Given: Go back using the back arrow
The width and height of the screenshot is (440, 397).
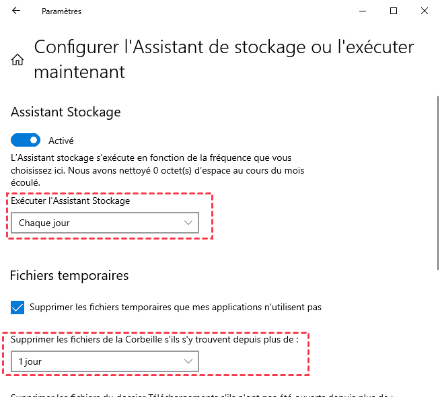Looking at the screenshot, I should tap(16, 11).
